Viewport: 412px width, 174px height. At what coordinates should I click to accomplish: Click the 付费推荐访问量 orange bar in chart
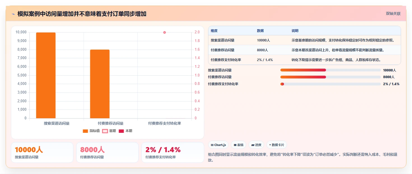tap(100, 84)
